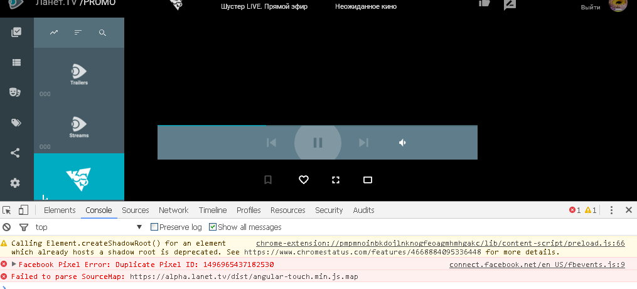Expand the Facebook Pixel Error message
637x289 pixels.
[14, 264]
